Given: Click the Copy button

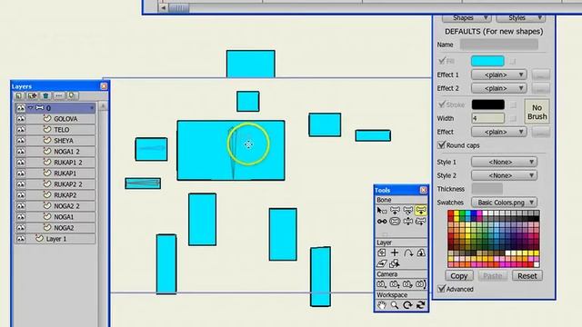Looking at the screenshot, I should pyautogui.click(x=459, y=276).
